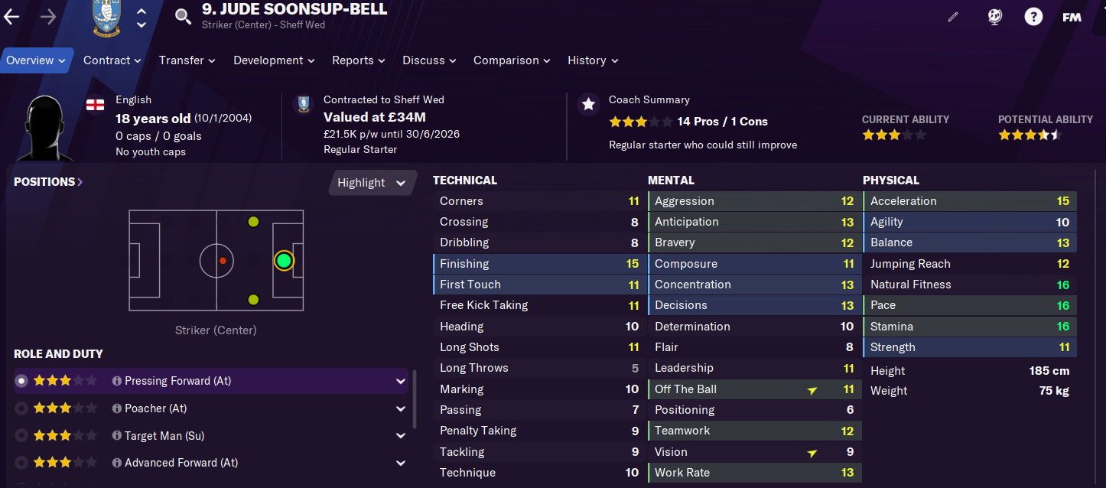The height and width of the screenshot is (488, 1106).
Task: Click the Sheffield Wednesday club badge
Action: 106,17
